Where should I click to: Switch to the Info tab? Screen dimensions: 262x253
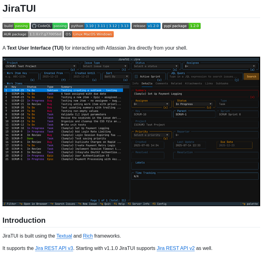point(135,84)
